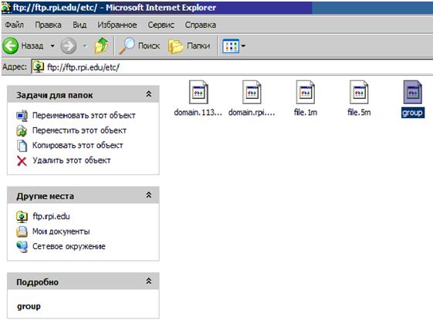Click the group text in Подробно panel
The image size is (433, 324).
coord(29,306)
